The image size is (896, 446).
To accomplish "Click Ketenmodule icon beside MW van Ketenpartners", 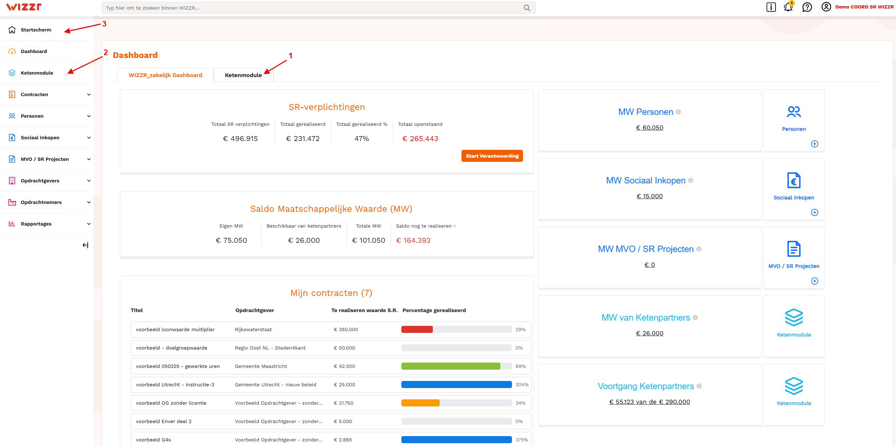I will 794,317.
